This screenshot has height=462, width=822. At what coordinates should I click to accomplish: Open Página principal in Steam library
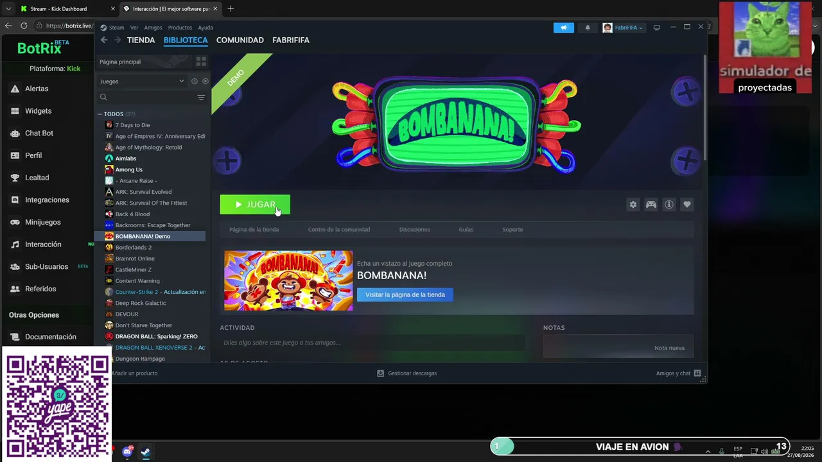tap(144, 62)
